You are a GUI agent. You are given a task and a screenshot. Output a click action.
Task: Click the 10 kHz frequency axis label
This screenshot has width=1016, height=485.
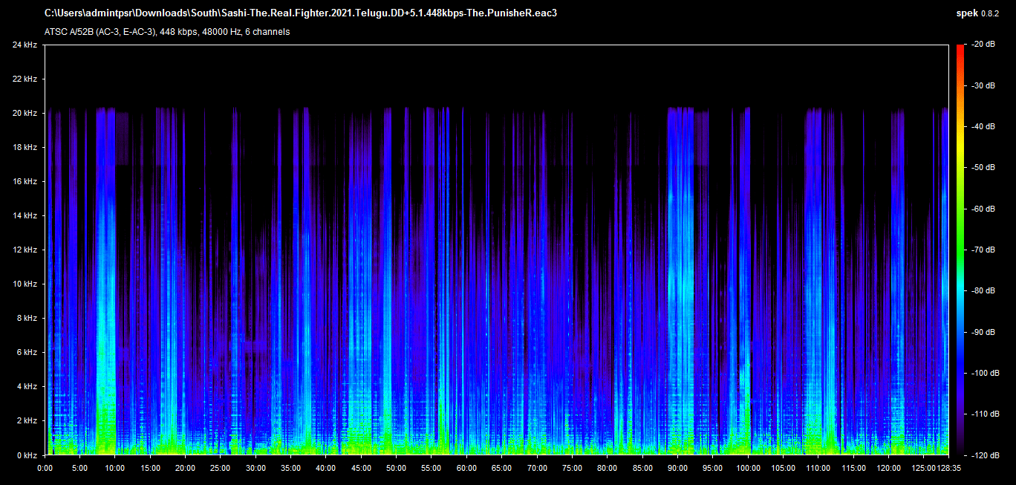[25, 284]
